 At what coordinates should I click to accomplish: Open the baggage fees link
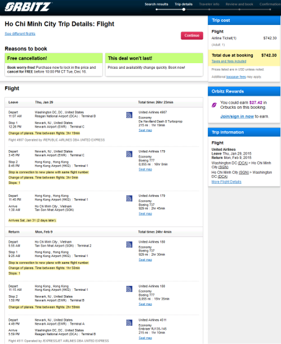(236, 77)
